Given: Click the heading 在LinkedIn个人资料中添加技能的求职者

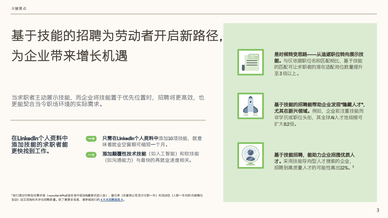Looking at the screenshot, I should tap(39, 145).
